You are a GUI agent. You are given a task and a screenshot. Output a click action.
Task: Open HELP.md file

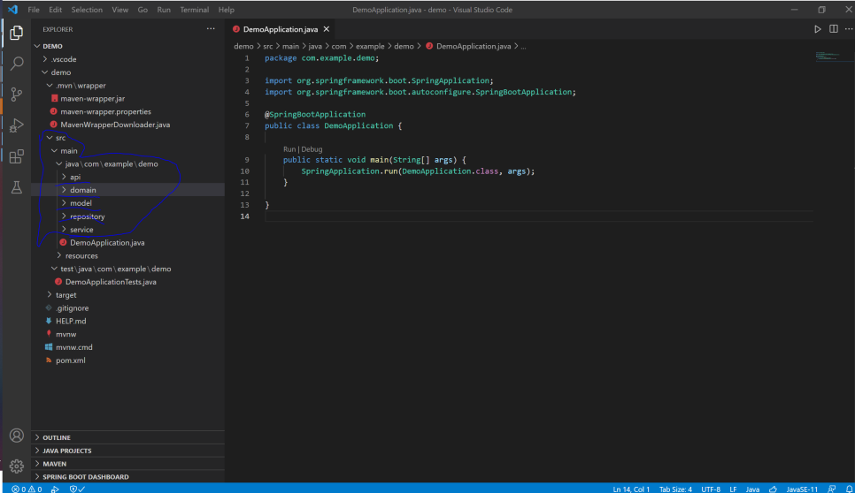click(x=71, y=321)
